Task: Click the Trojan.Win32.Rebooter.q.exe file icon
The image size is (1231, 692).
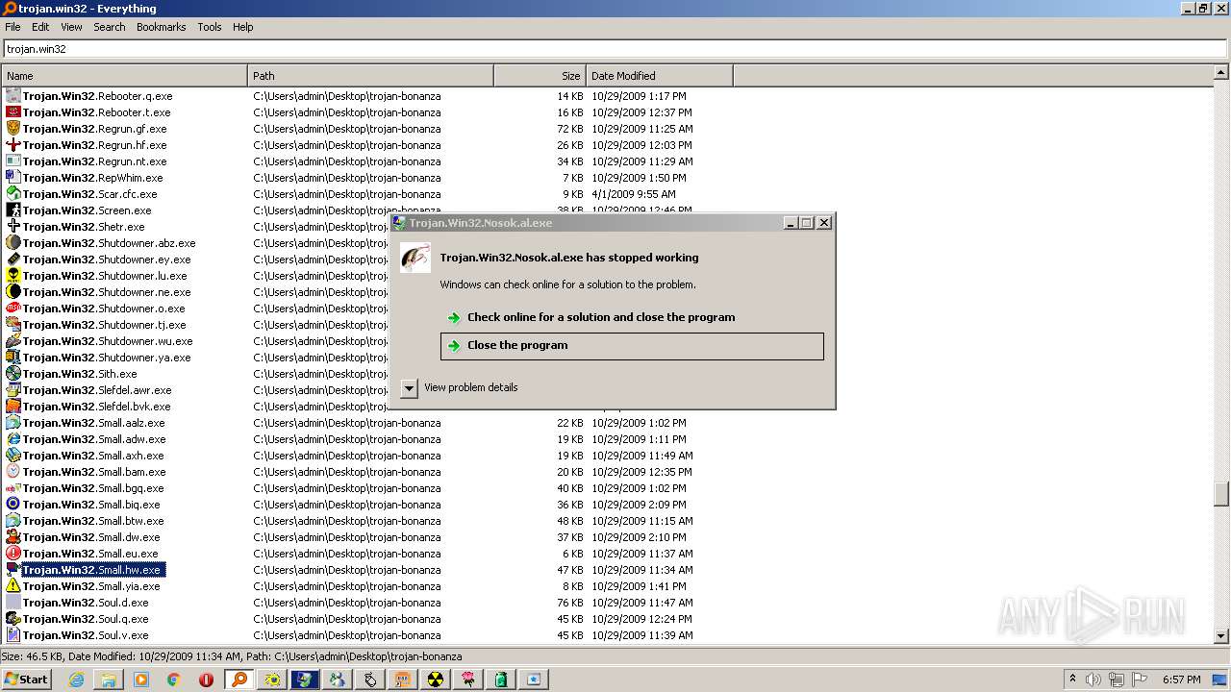Action: click(13, 96)
